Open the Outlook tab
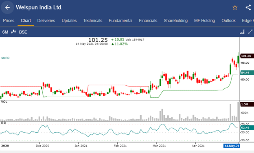Viewport: 254px width, 153px height. click(x=229, y=21)
